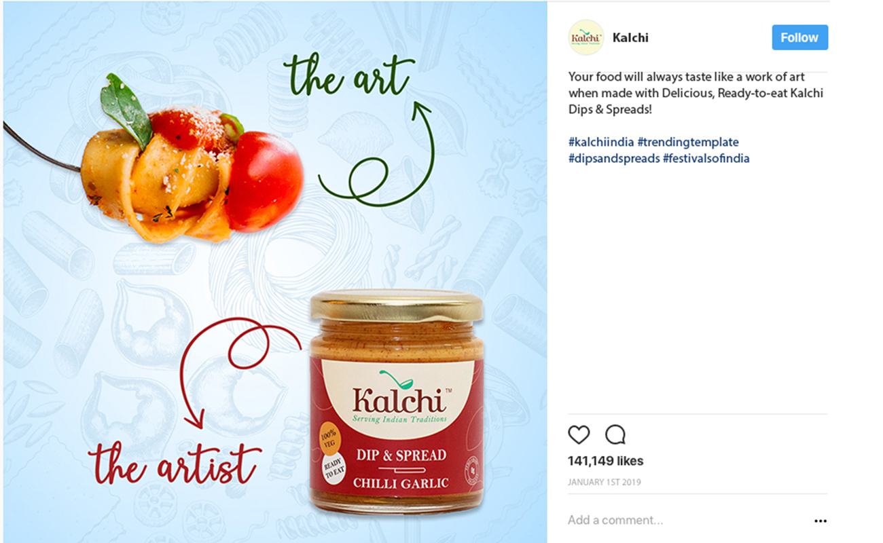The height and width of the screenshot is (543, 883).
Task: Click 'the art' green script text
Action: pyautogui.click(x=349, y=76)
